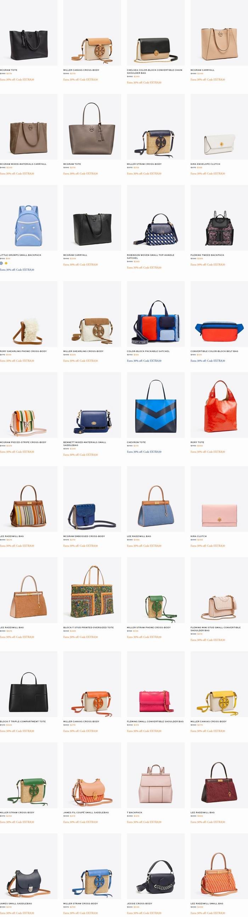Open the pink Kira Clutch product image
This screenshot has width=248, height=917.
(219, 499)
